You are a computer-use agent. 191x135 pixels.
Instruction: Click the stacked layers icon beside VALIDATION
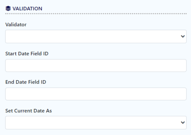tap(8, 9)
